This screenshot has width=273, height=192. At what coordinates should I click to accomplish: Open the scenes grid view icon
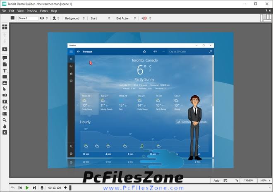[x=5, y=27]
